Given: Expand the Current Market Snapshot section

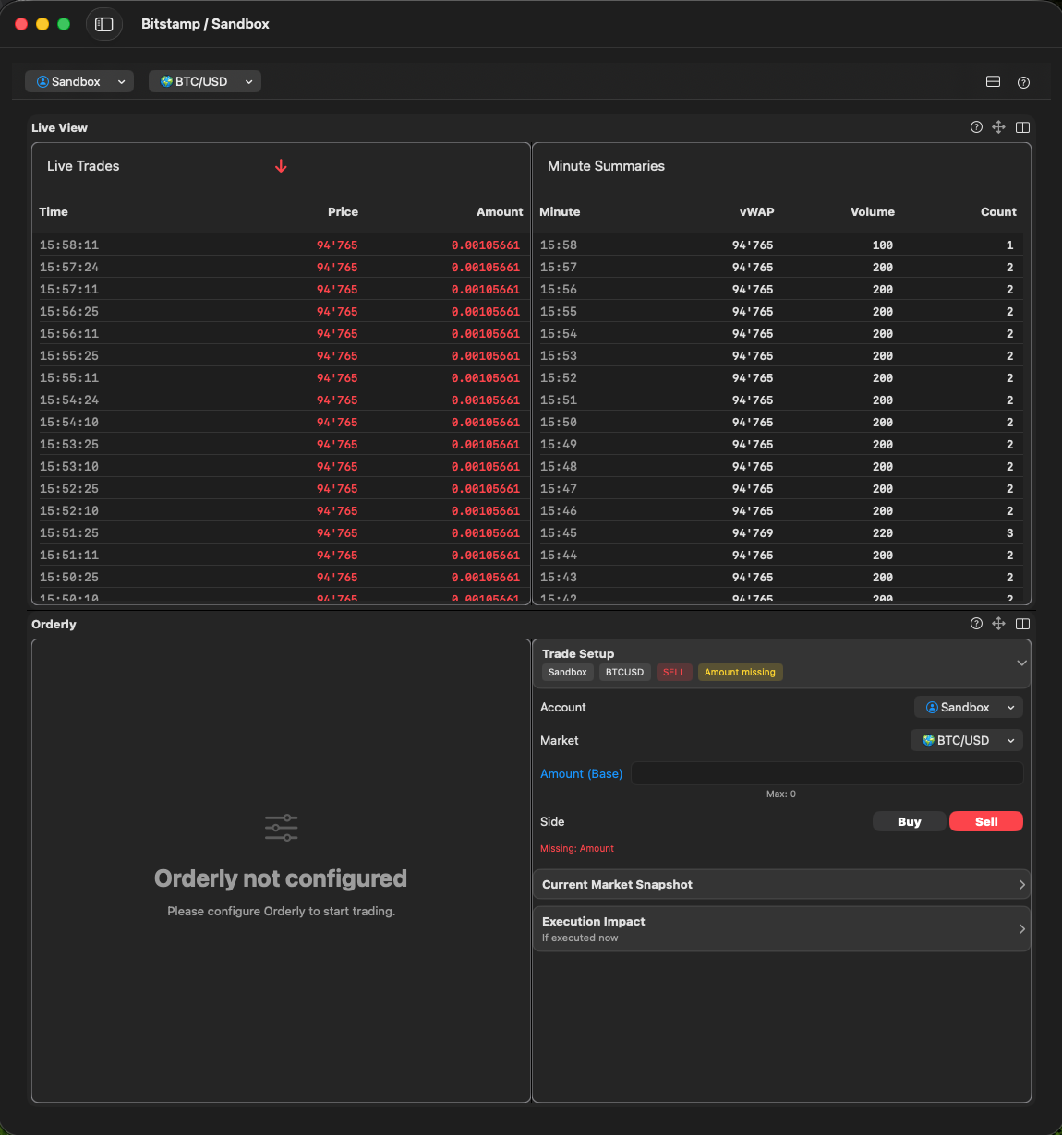Looking at the screenshot, I should [781, 884].
